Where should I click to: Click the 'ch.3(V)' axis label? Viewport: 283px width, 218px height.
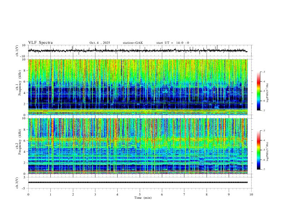17,183
